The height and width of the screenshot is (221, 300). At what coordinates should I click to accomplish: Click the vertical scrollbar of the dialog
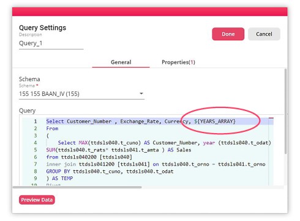pos(285,112)
